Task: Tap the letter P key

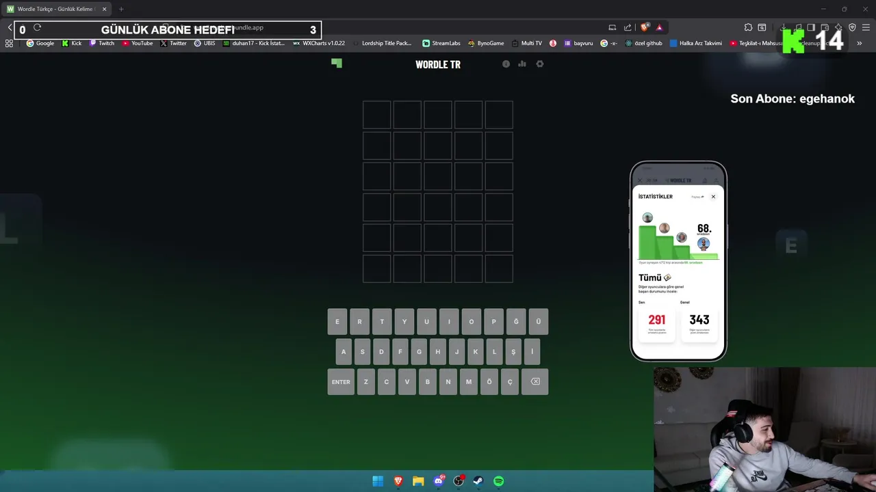Action: pyautogui.click(x=493, y=322)
